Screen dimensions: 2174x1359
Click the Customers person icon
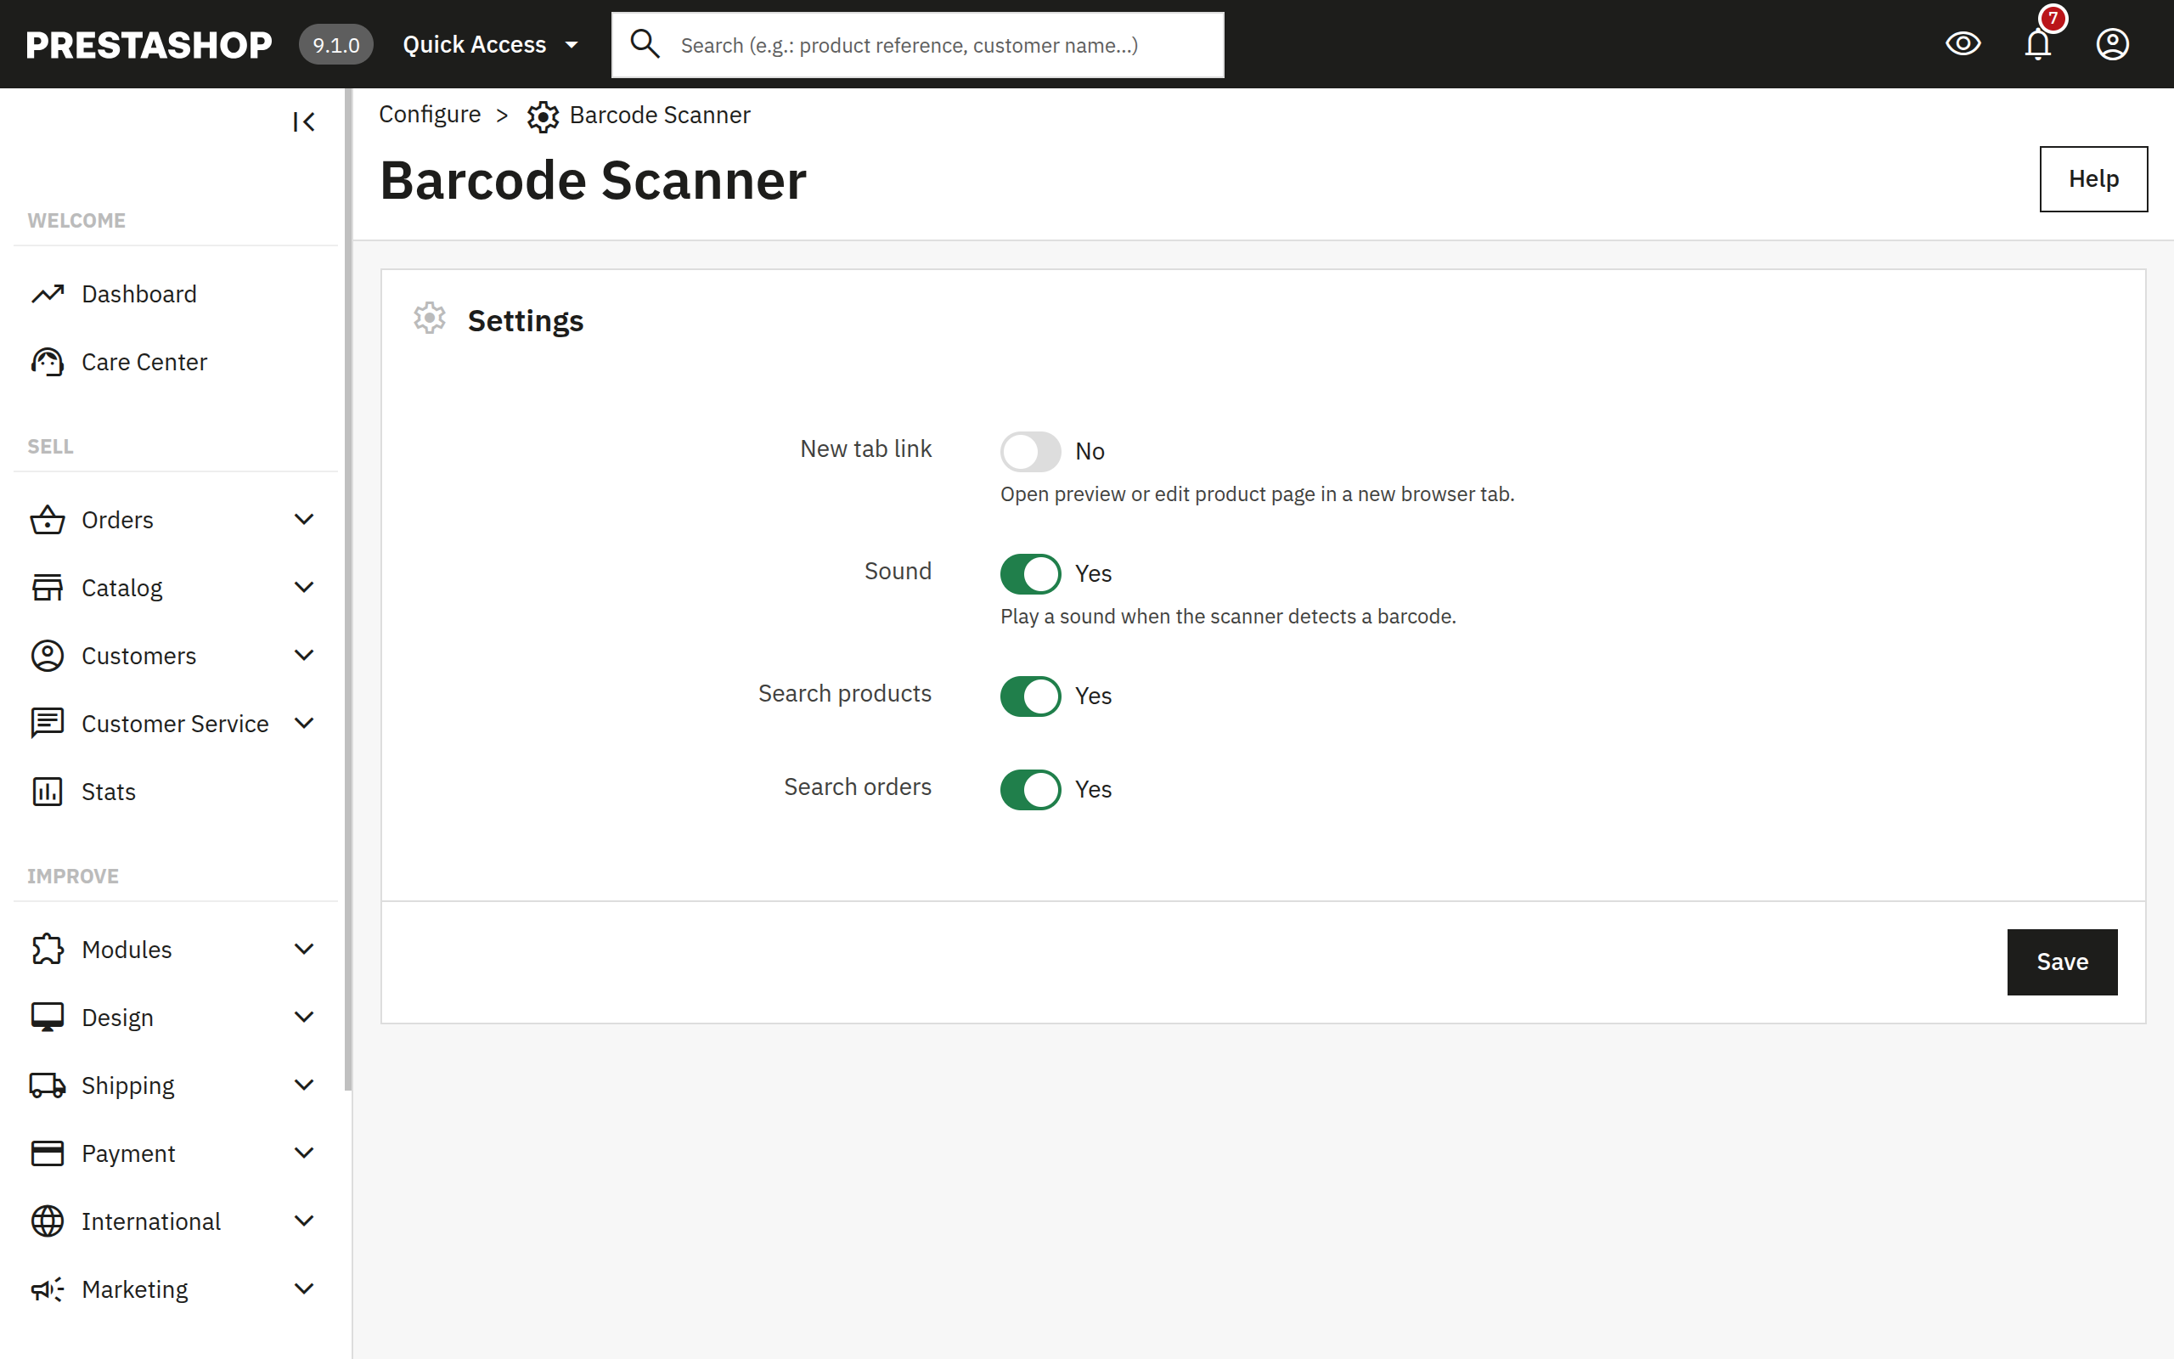48,655
